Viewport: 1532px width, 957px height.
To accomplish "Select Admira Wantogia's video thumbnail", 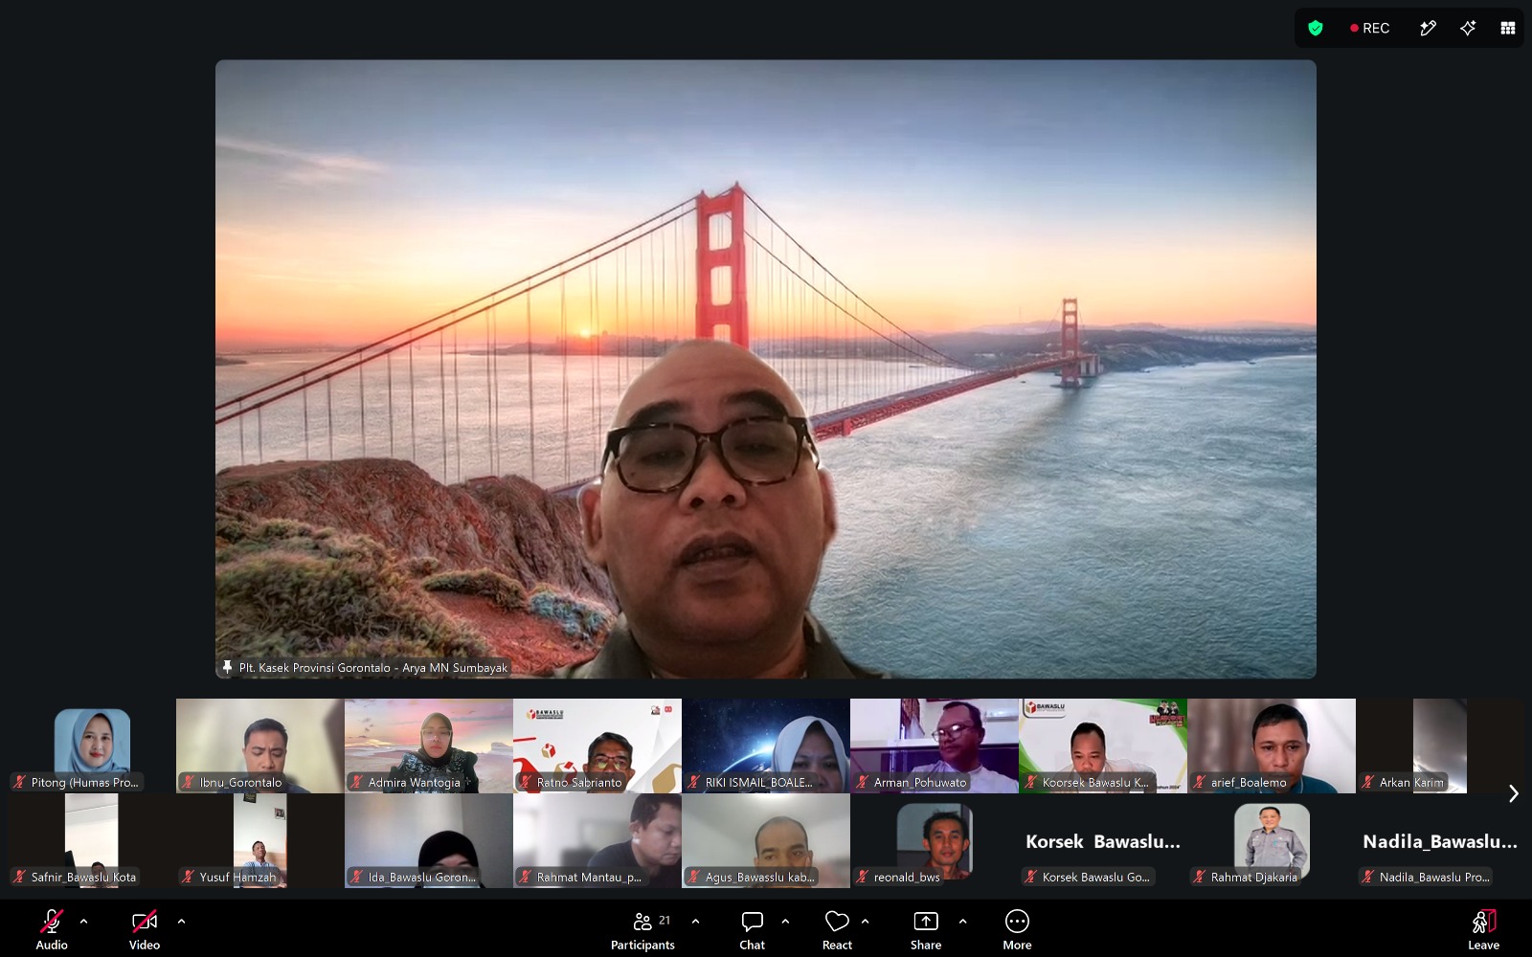I will pyautogui.click(x=429, y=746).
